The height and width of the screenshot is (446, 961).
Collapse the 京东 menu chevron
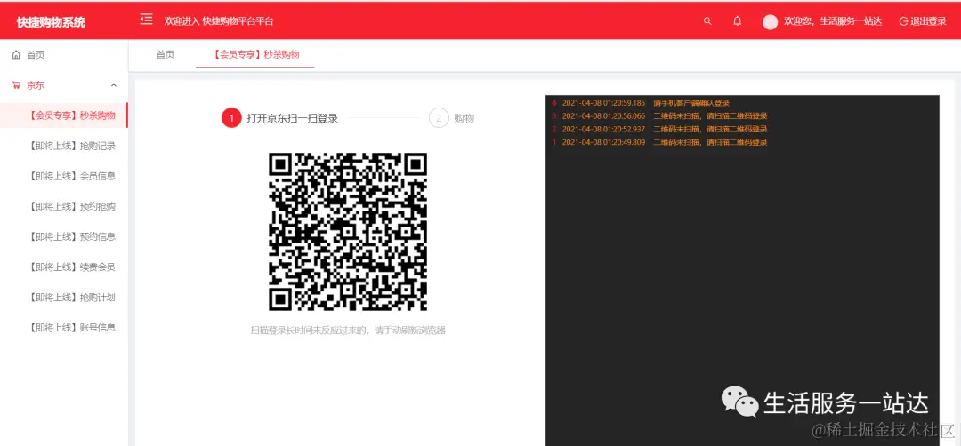(113, 85)
